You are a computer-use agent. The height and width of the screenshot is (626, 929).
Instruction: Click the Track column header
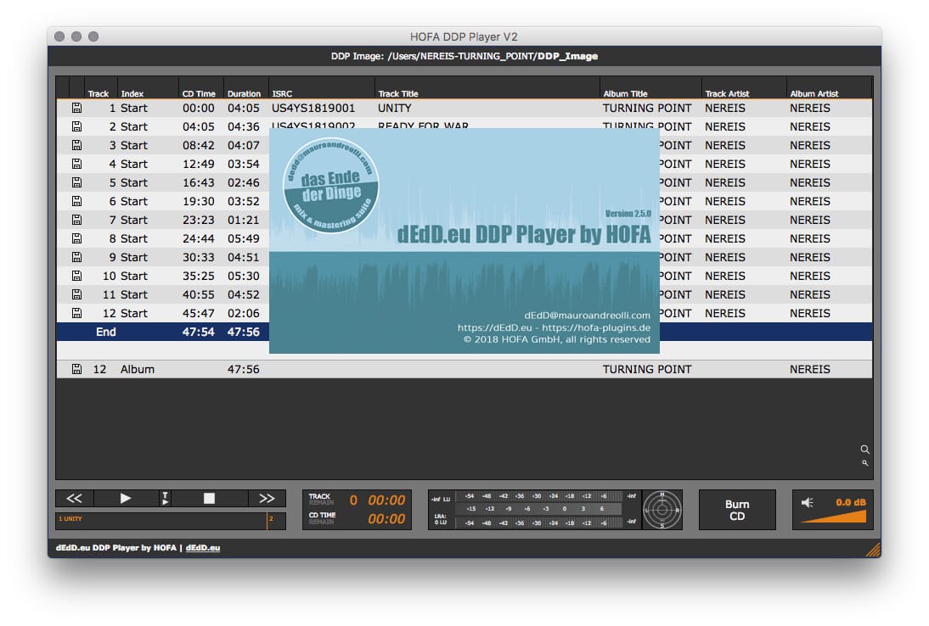(x=99, y=93)
